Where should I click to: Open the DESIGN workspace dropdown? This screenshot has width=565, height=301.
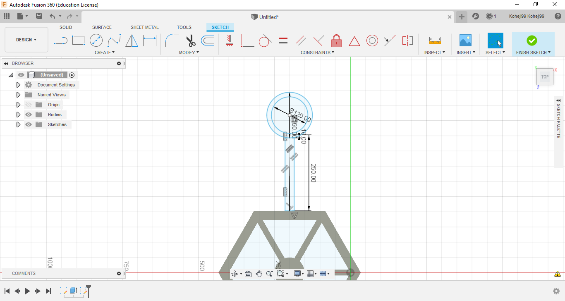[x=26, y=40]
